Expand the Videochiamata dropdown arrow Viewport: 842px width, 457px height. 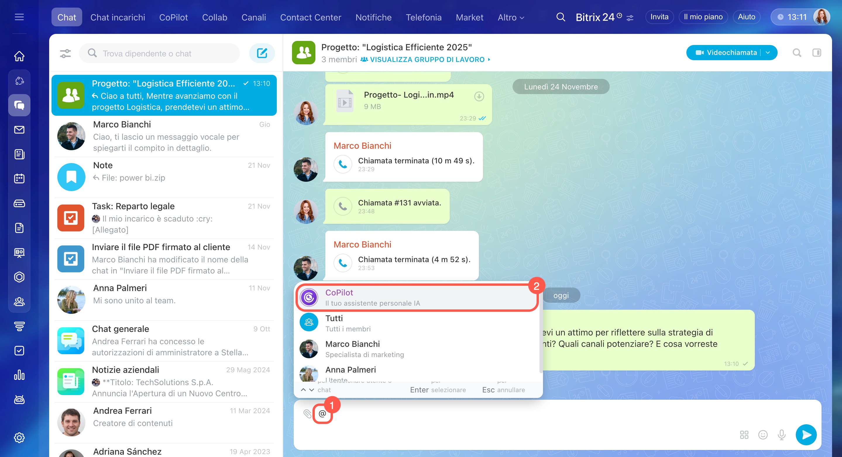click(x=768, y=53)
